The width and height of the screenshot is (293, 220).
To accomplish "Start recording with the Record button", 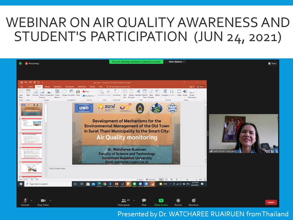I will (178, 201).
